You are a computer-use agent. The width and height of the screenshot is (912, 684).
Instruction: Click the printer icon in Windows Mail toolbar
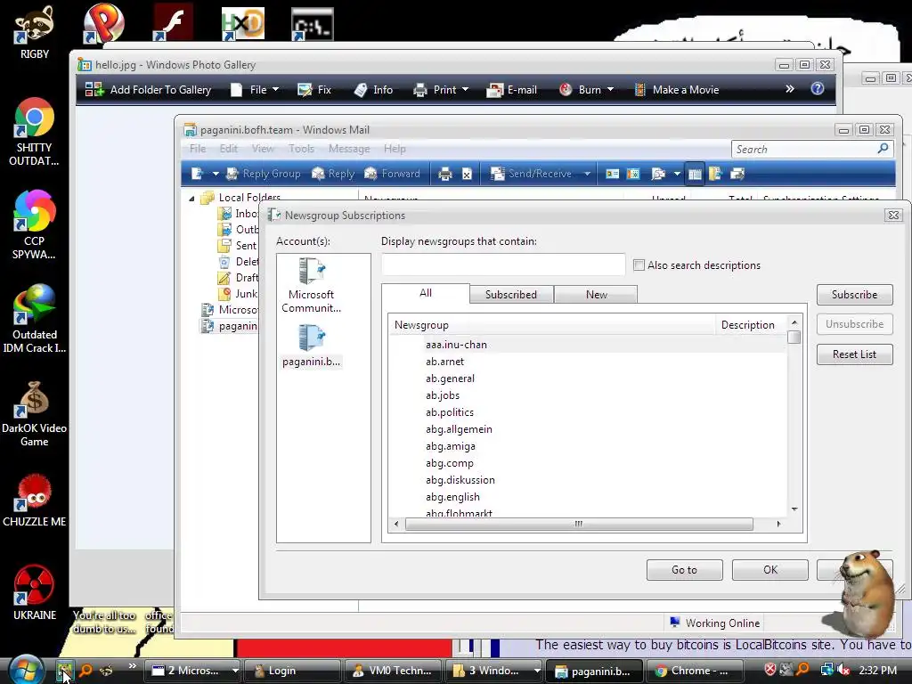coord(445,174)
